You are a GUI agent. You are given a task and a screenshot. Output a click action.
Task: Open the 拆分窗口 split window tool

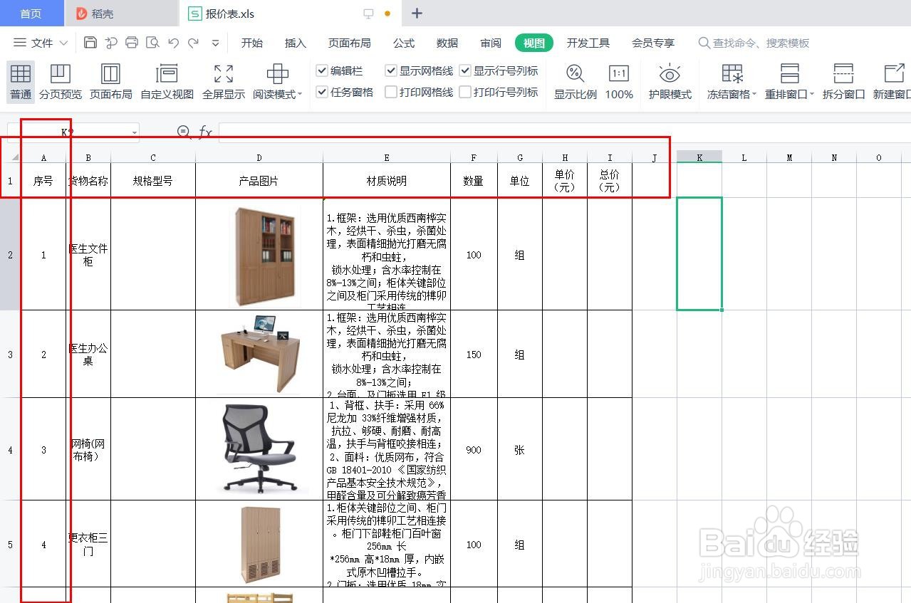coord(843,80)
